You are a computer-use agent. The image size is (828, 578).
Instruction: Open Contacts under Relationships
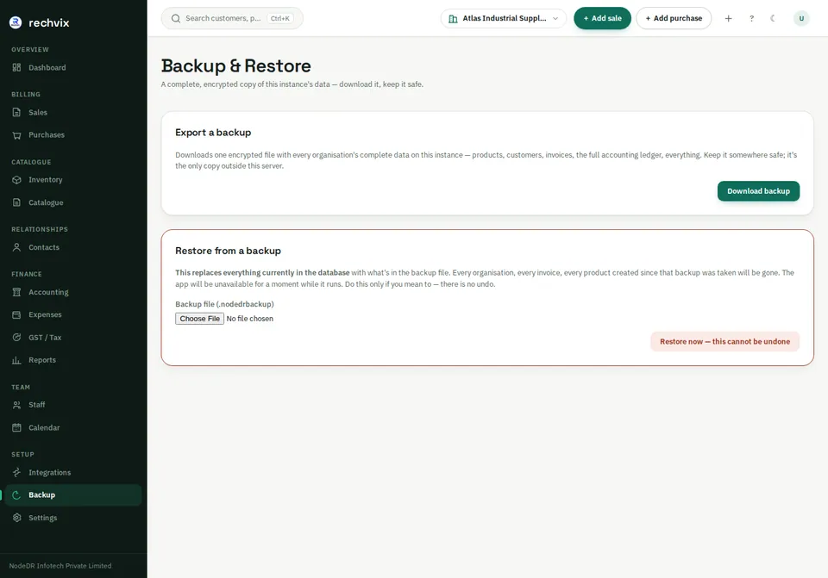(73, 247)
